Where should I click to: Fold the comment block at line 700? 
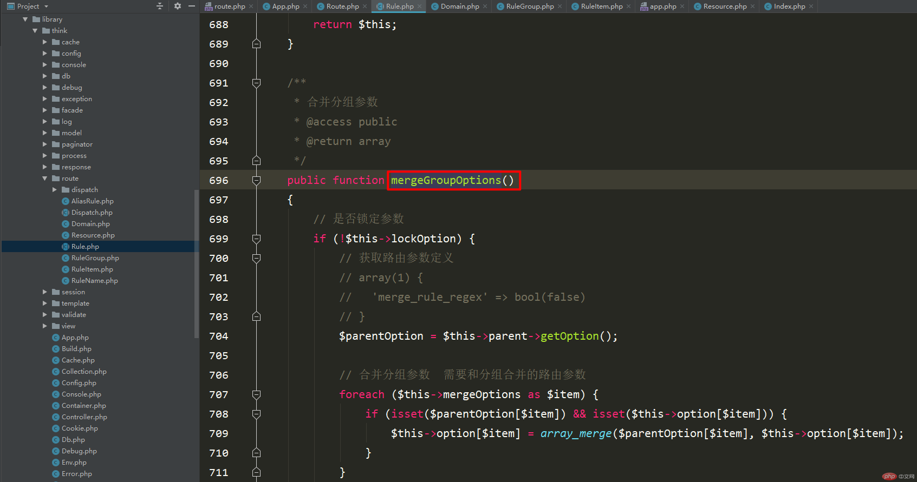click(x=257, y=258)
